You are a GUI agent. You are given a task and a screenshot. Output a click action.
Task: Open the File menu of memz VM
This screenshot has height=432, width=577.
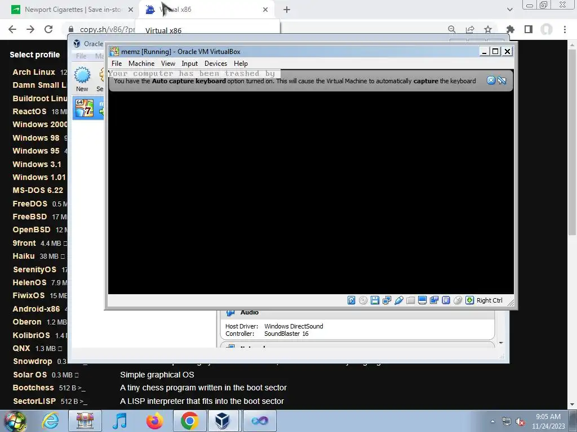coord(117,64)
